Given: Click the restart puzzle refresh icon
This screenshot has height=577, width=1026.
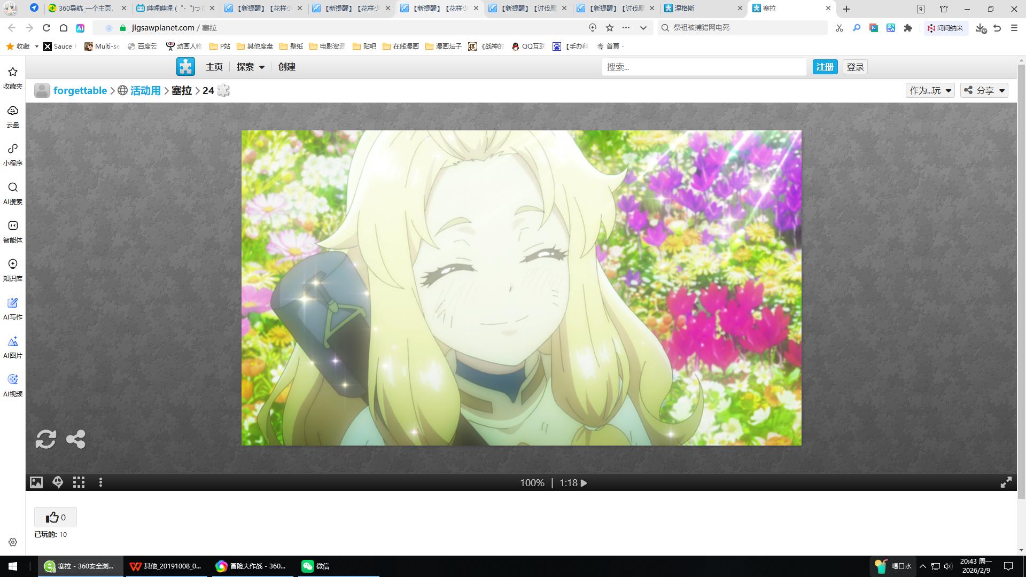Looking at the screenshot, I should coord(45,439).
